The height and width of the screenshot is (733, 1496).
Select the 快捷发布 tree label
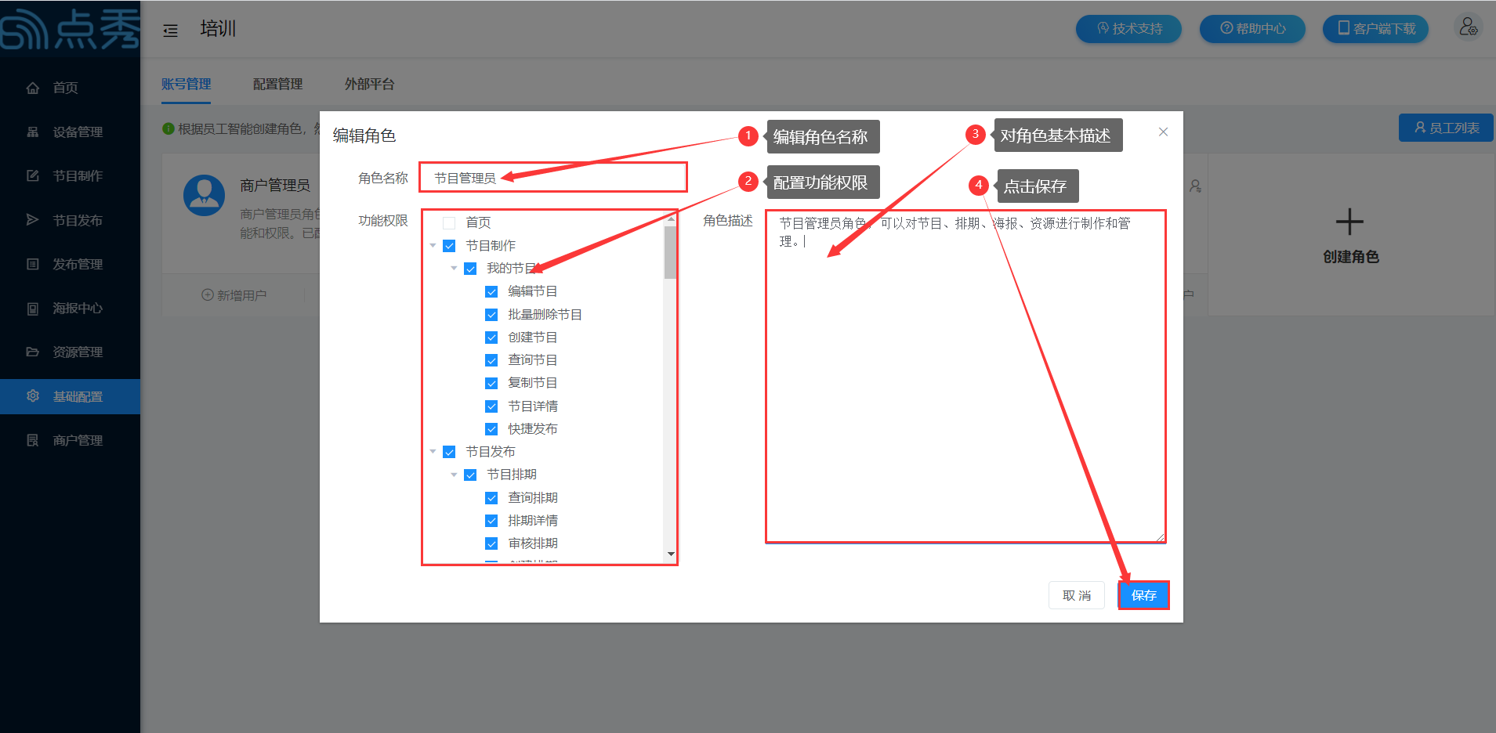(533, 429)
